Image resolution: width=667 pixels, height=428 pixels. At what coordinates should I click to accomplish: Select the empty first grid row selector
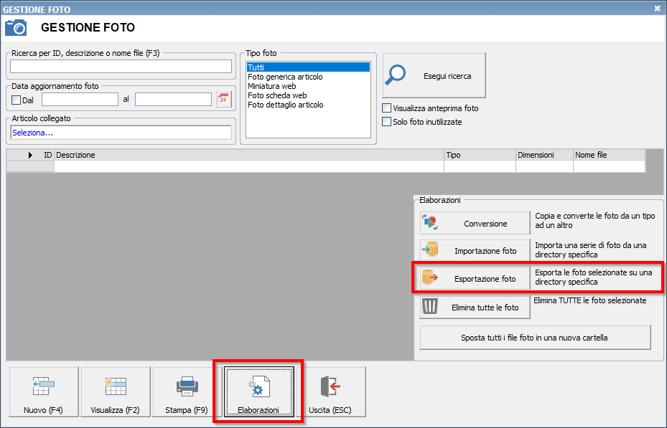30,166
